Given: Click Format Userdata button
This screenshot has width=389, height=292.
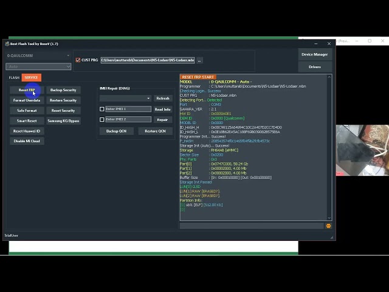Looking at the screenshot, I should pos(27,100).
